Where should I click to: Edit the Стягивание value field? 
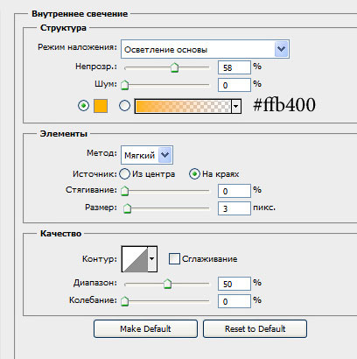[x=234, y=191]
